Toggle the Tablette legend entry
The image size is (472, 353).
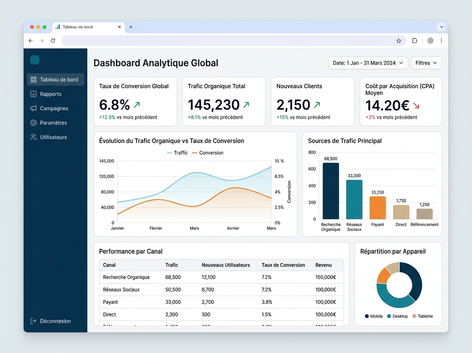tap(422, 316)
